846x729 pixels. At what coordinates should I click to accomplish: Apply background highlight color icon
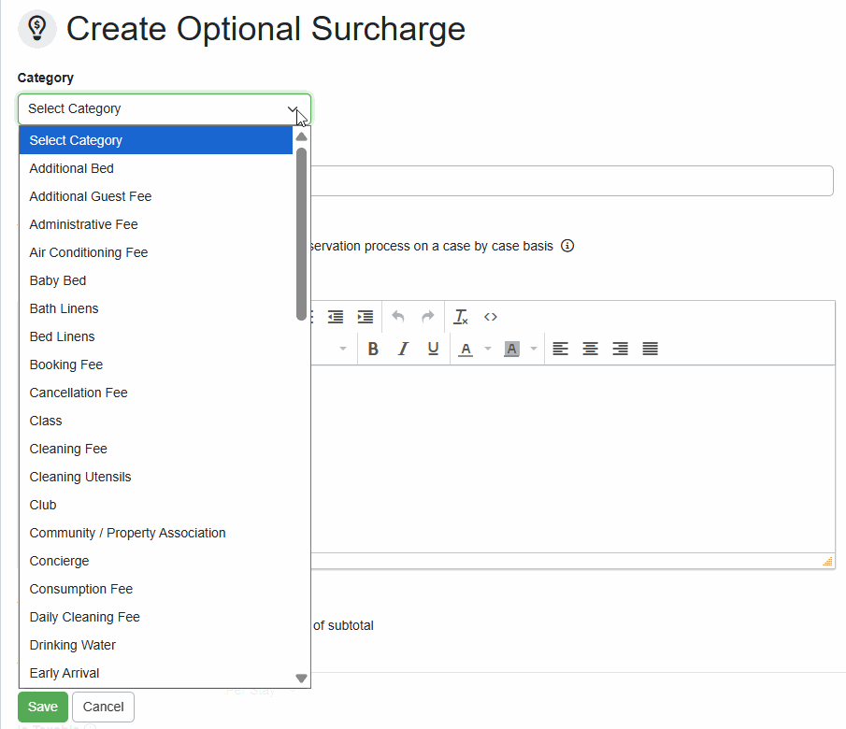point(511,350)
